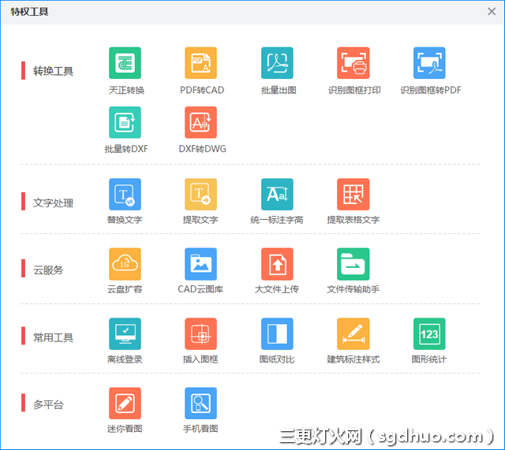Launch the PDF转CAD converter icon
Screen dimensions: 505x450
[200, 63]
